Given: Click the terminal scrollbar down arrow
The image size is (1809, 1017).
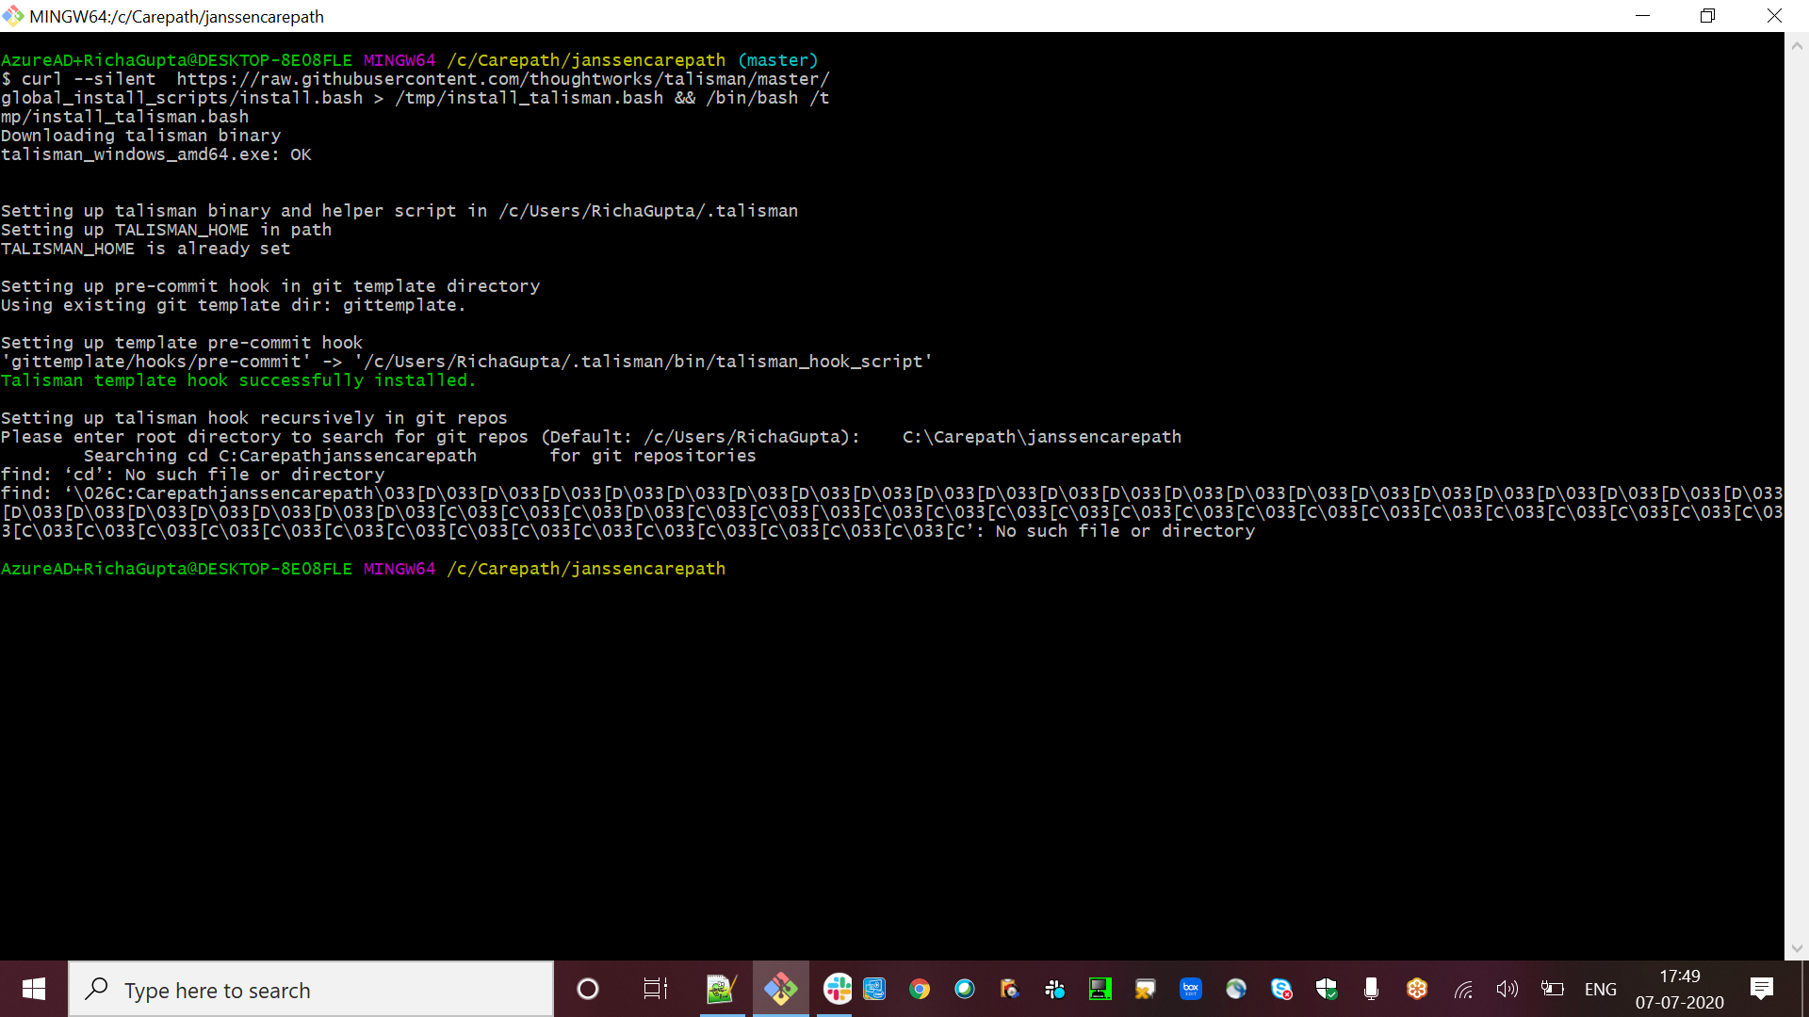Looking at the screenshot, I should 1798,948.
